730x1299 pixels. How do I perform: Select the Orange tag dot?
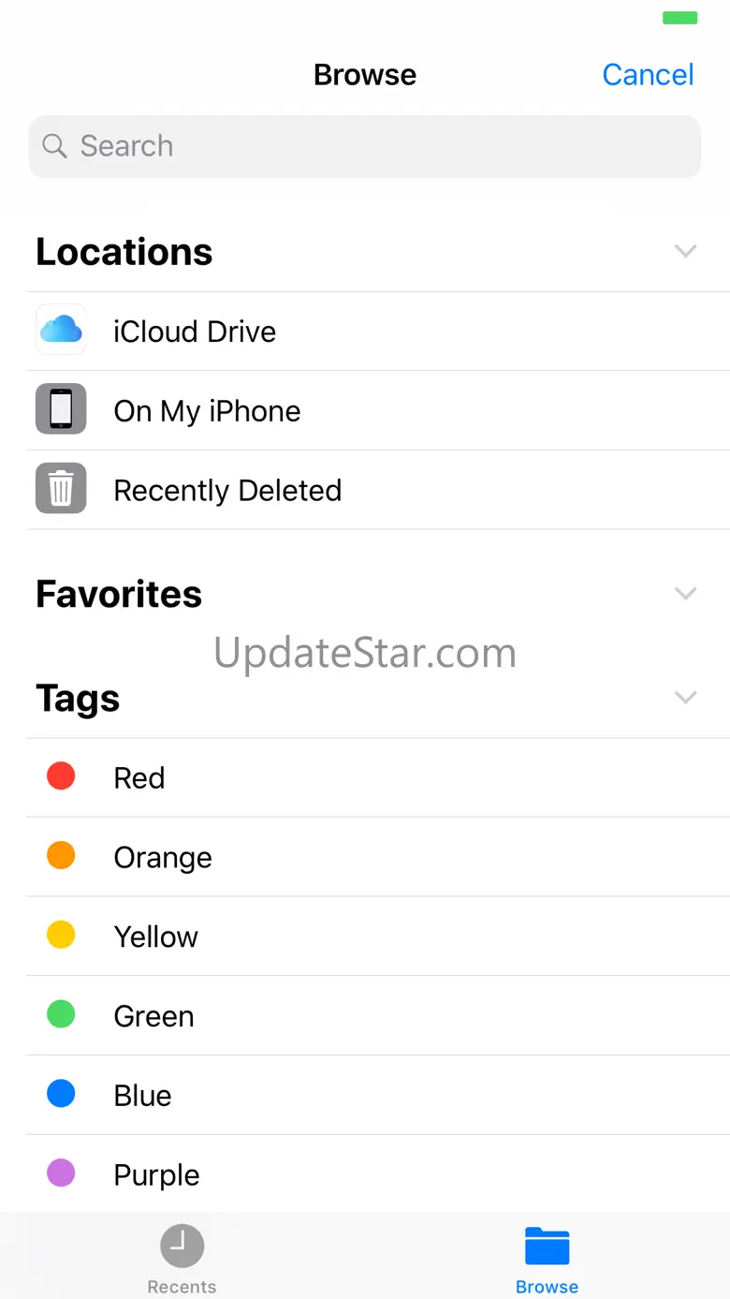(61, 855)
